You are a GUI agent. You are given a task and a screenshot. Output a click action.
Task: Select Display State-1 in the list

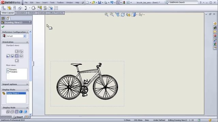[x=16, y=94]
